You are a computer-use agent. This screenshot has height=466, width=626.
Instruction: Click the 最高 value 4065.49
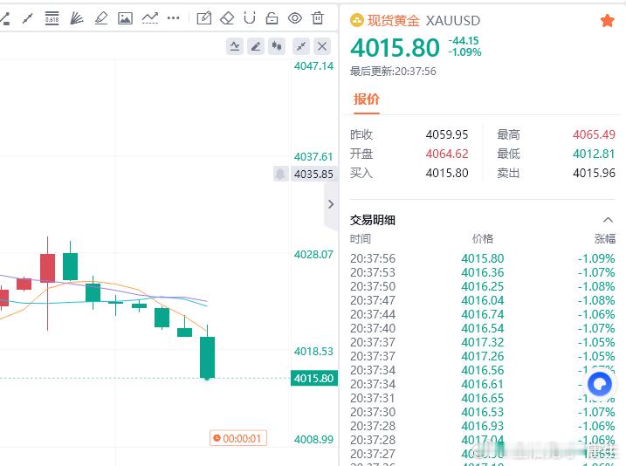click(594, 134)
